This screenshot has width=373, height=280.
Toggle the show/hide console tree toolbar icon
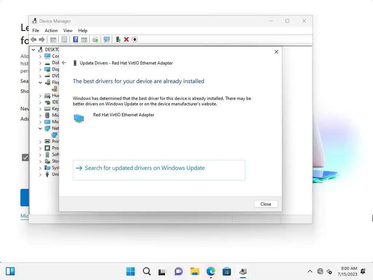coord(53,39)
